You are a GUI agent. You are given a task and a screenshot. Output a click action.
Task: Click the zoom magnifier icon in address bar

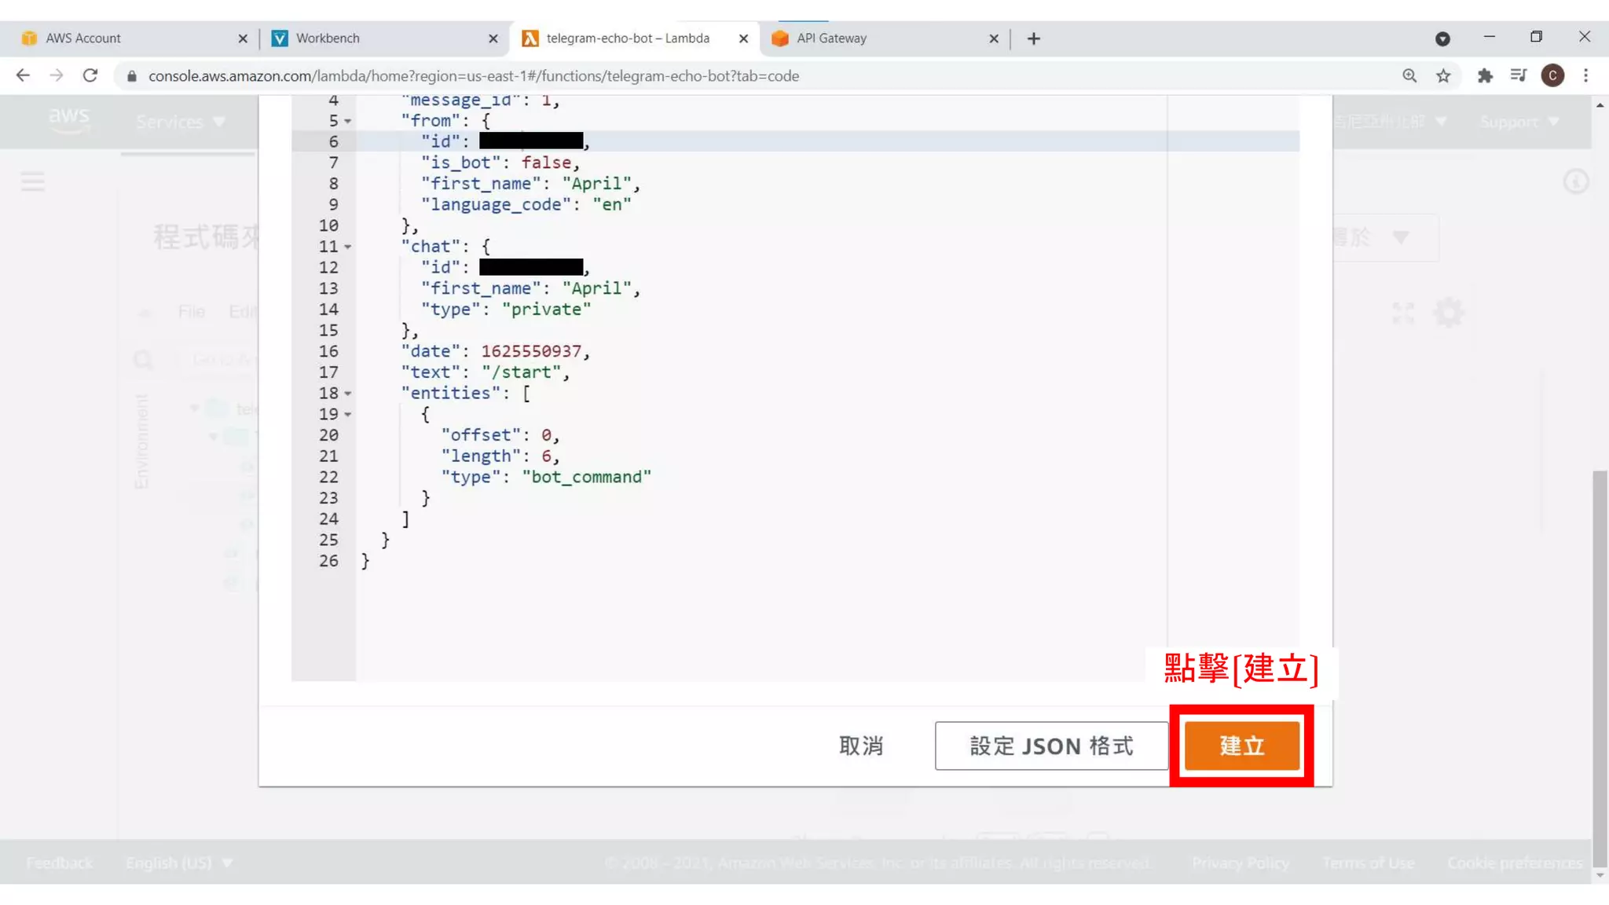click(x=1409, y=75)
